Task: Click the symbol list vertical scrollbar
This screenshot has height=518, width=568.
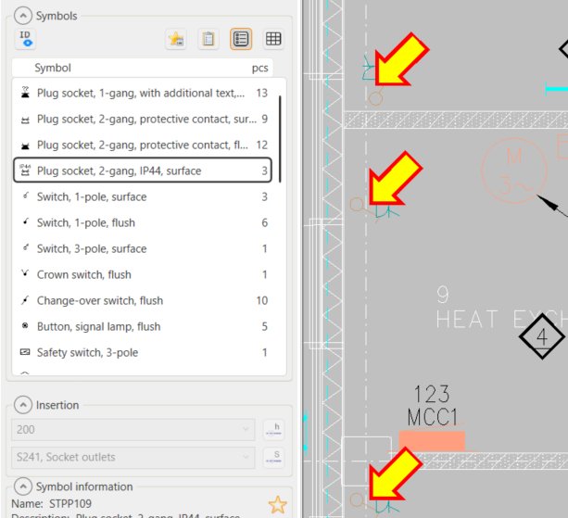Action: 280,139
